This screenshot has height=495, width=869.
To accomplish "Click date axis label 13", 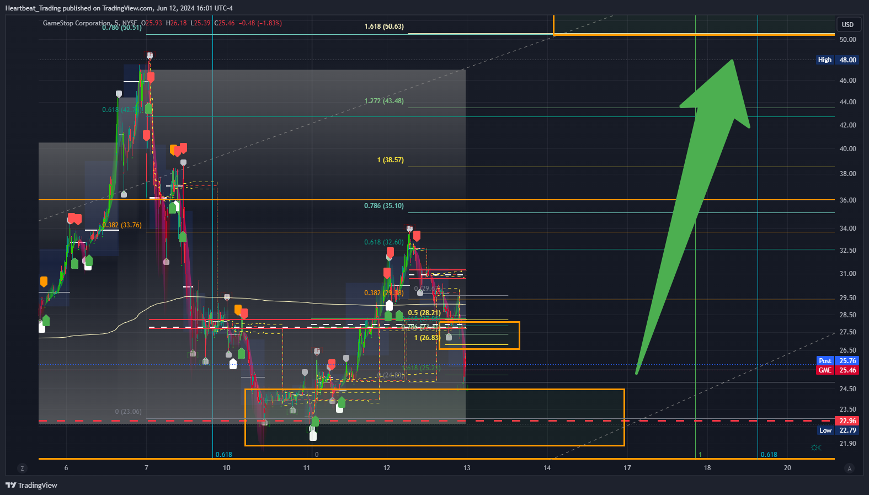I will point(467,468).
